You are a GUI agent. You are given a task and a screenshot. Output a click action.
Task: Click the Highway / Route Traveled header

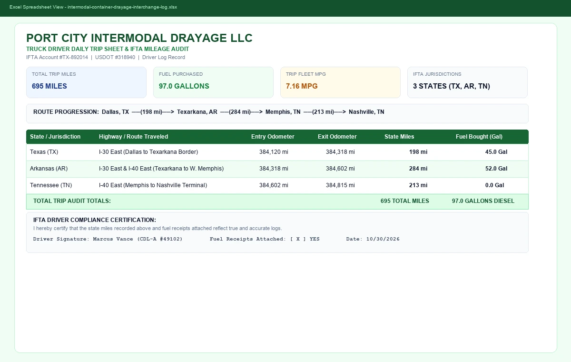coord(133,137)
